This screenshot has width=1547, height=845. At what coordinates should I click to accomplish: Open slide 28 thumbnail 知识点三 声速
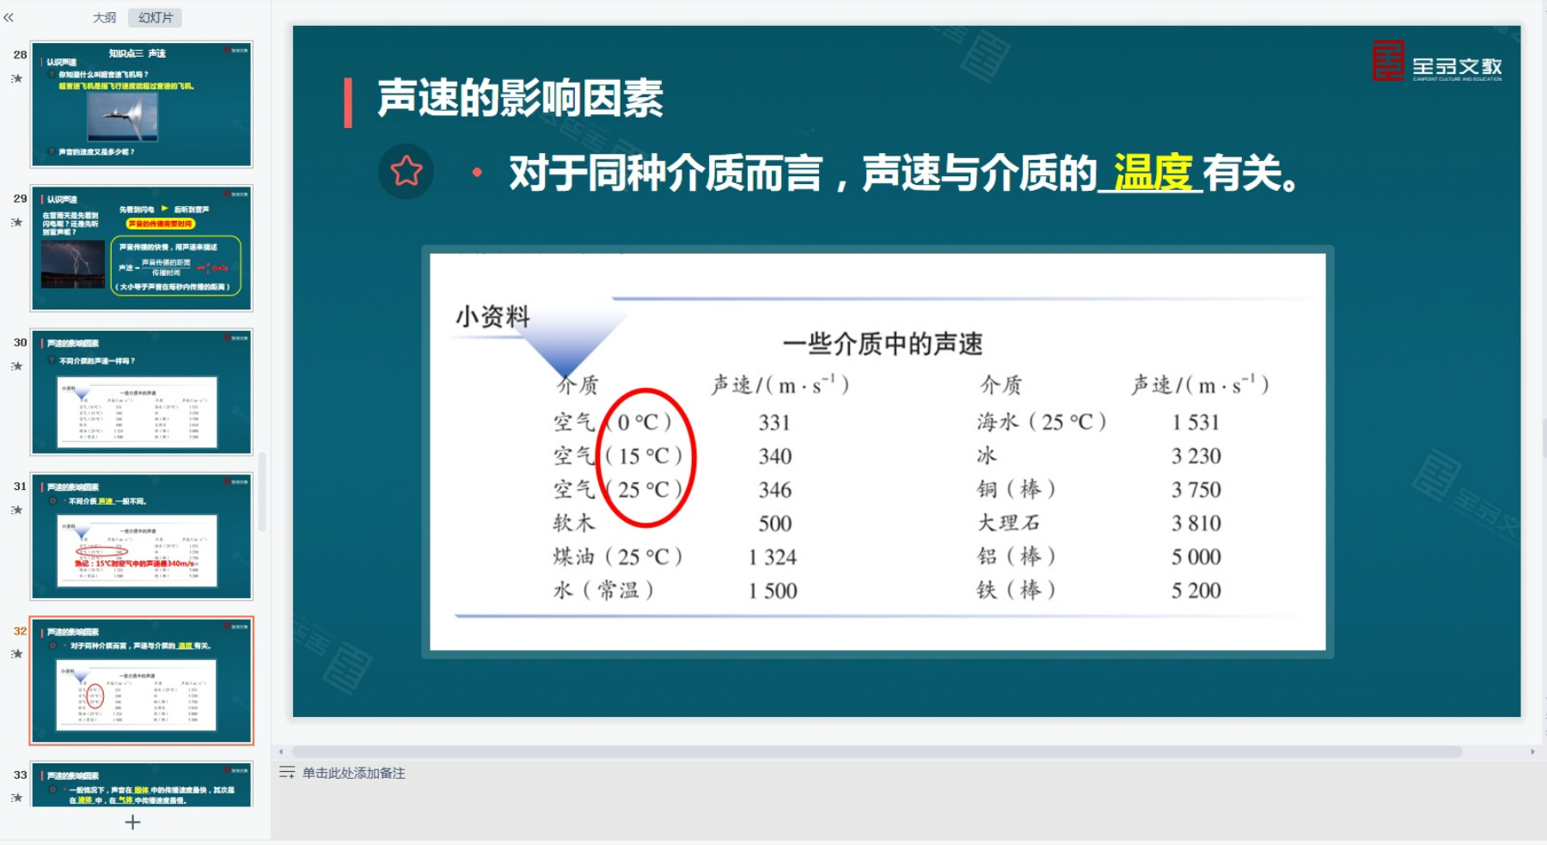click(142, 104)
